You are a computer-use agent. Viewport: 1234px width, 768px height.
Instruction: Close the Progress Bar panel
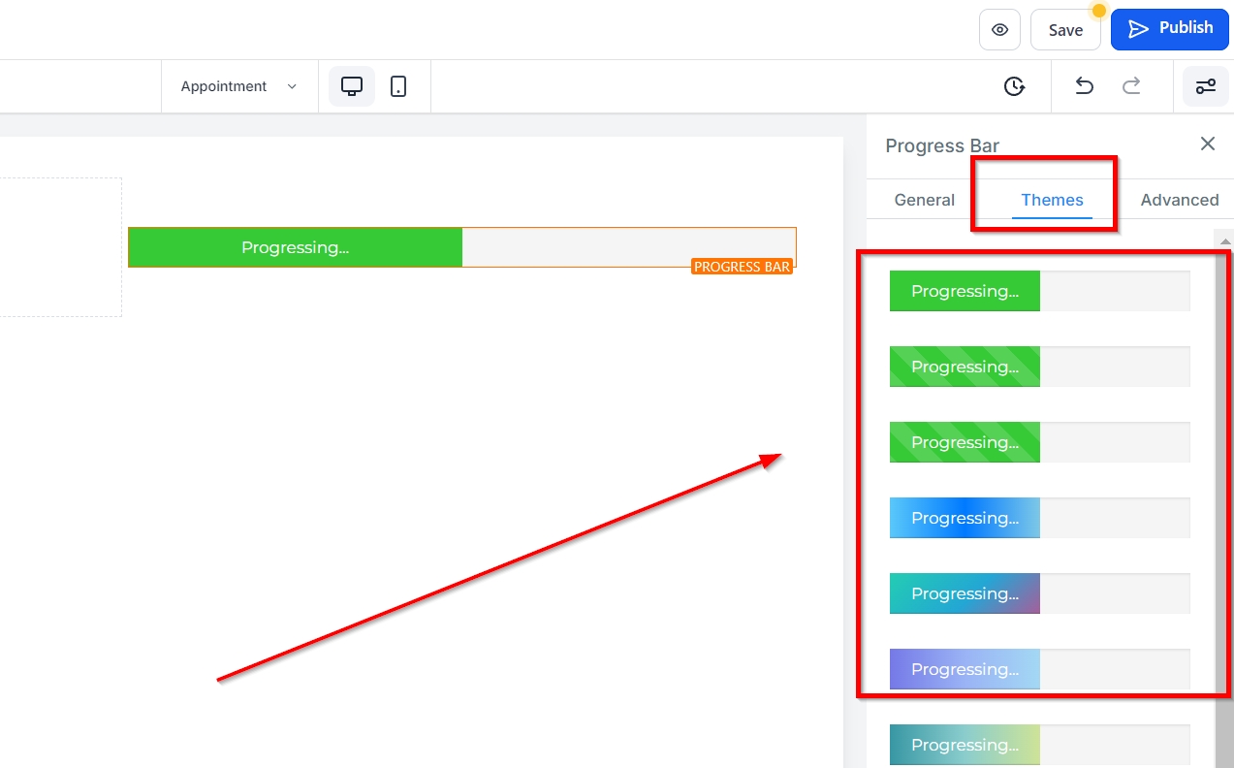coord(1207,144)
